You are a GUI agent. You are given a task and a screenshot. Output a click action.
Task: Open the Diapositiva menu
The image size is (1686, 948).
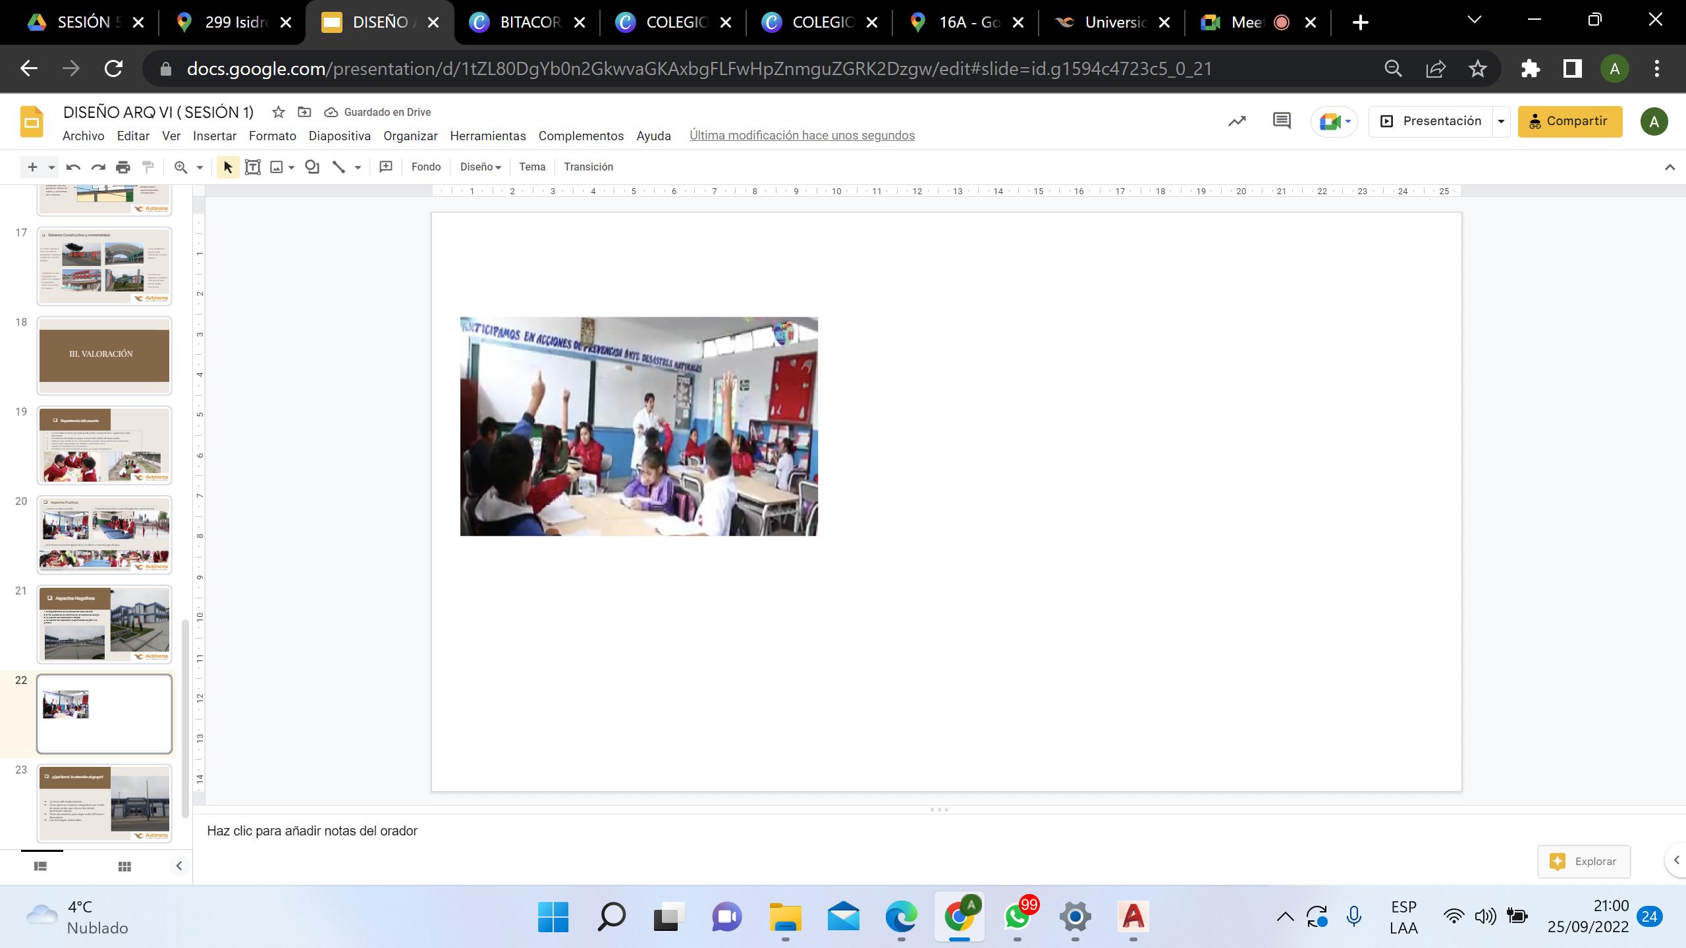(x=339, y=136)
